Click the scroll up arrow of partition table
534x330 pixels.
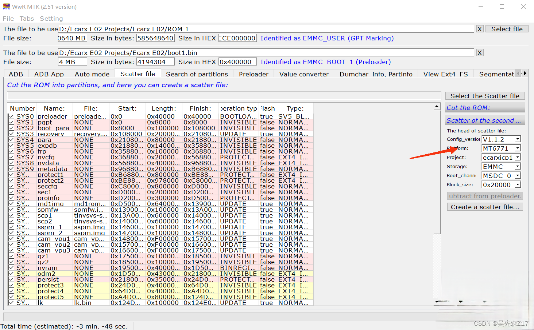click(x=437, y=107)
